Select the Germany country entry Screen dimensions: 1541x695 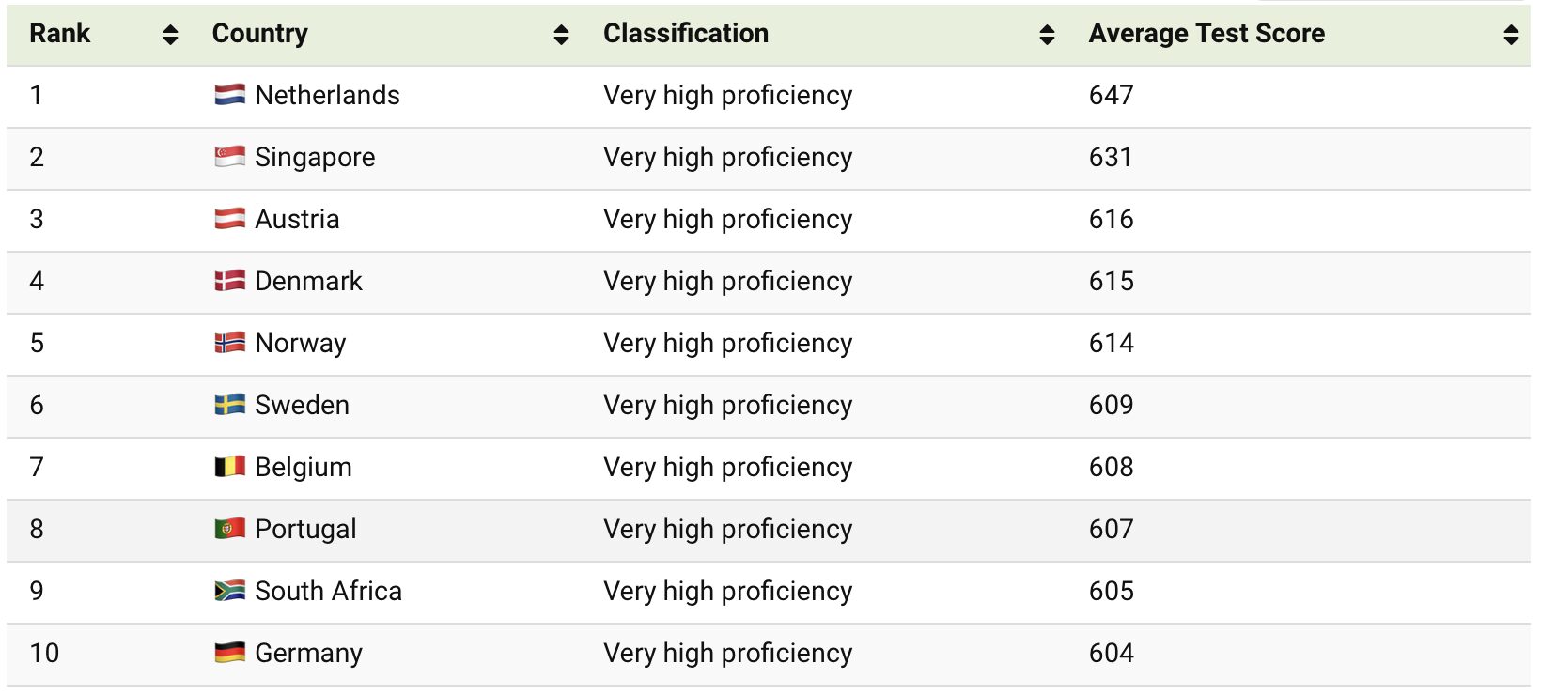[x=309, y=652]
